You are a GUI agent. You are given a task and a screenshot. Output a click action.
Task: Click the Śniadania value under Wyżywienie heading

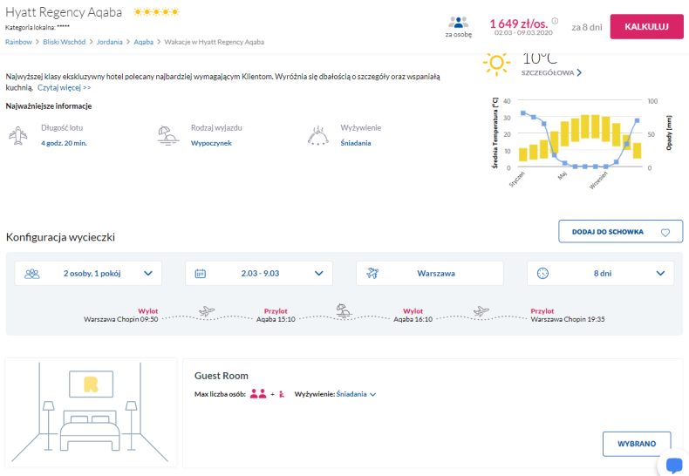tap(356, 143)
